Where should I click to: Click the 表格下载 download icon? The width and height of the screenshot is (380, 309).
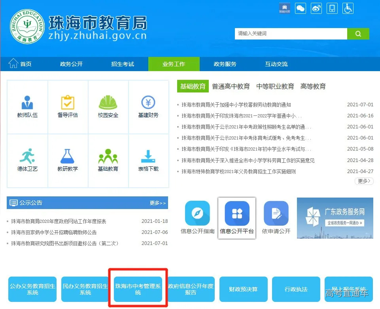point(148,155)
